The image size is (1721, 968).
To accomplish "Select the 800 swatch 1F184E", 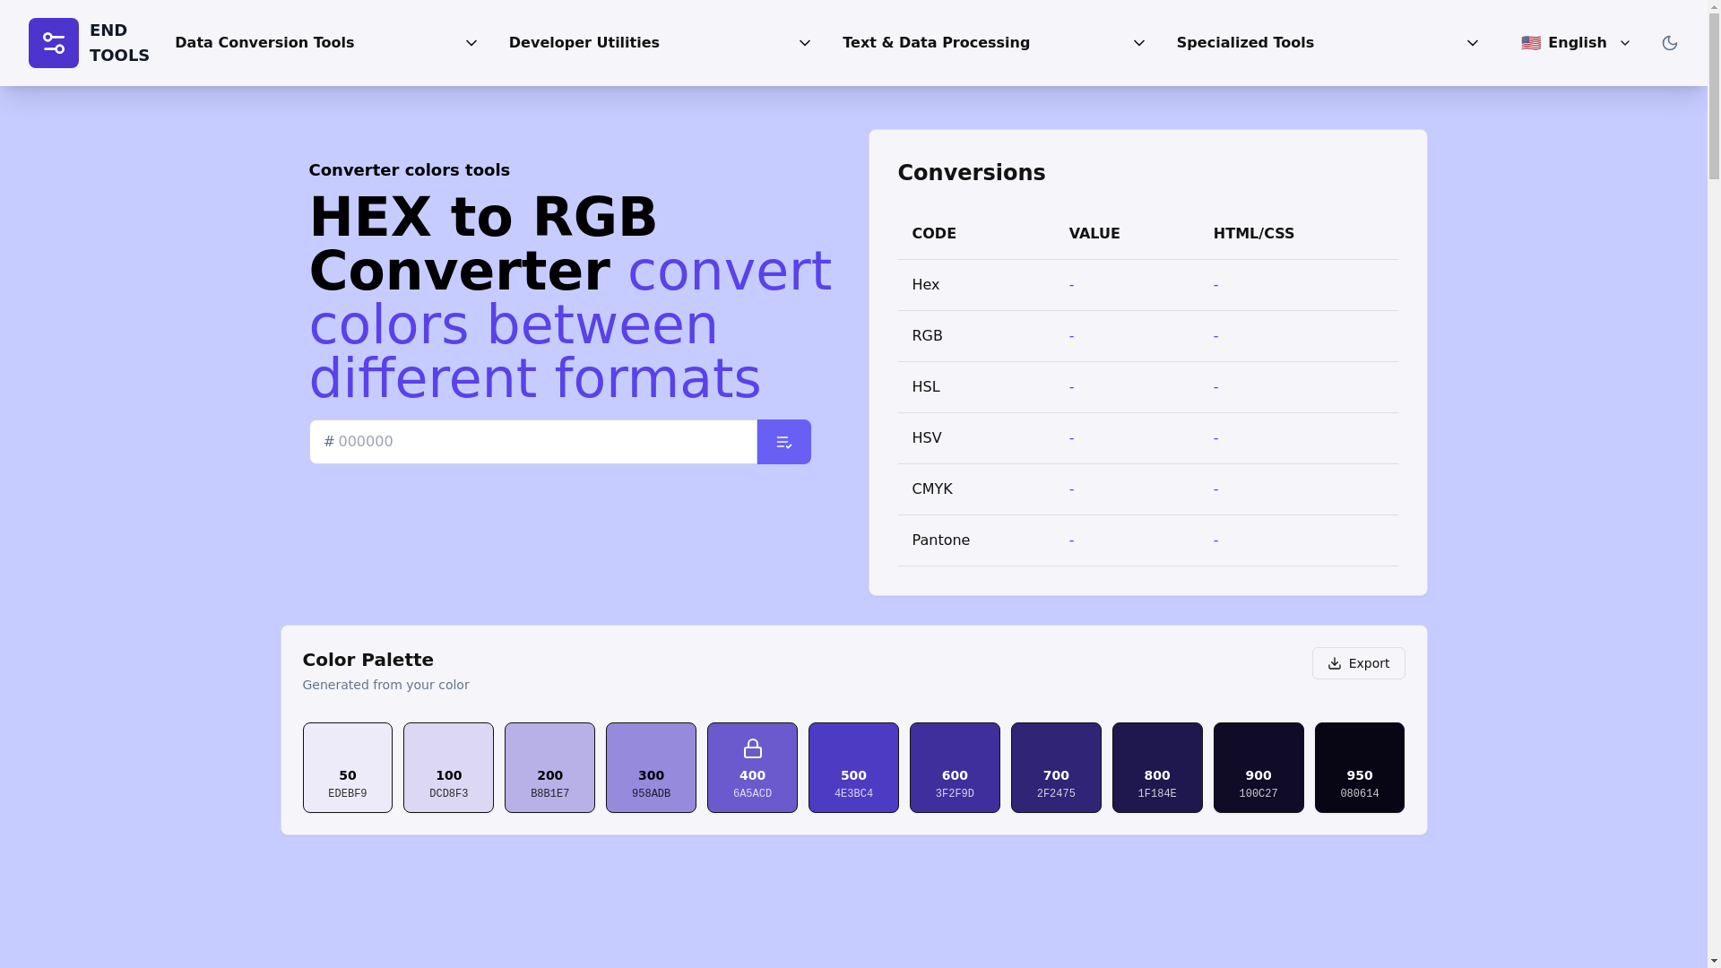I will point(1157,768).
